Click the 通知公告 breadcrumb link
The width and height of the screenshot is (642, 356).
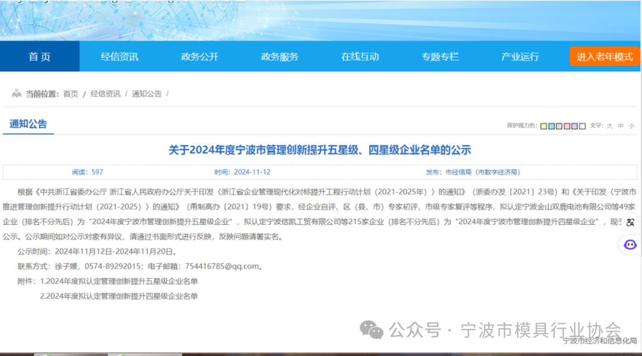[x=145, y=93]
